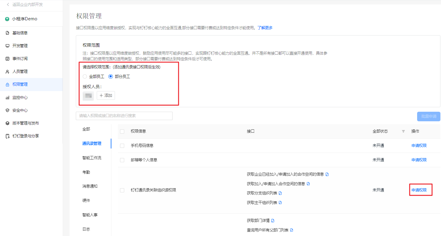Click the 安全中心 shield icon in sidebar
Image resolution: width=441 pixels, height=236 pixels.
click(7, 110)
